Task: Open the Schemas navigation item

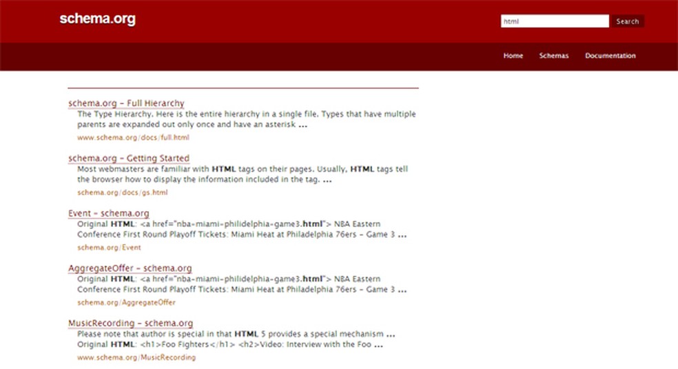Action: [554, 56]
